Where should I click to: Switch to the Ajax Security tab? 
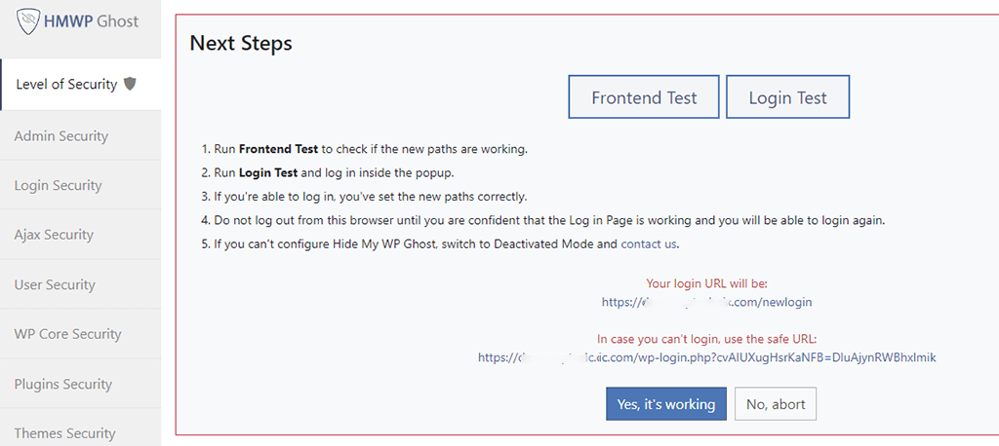click(x=54, y=235)
